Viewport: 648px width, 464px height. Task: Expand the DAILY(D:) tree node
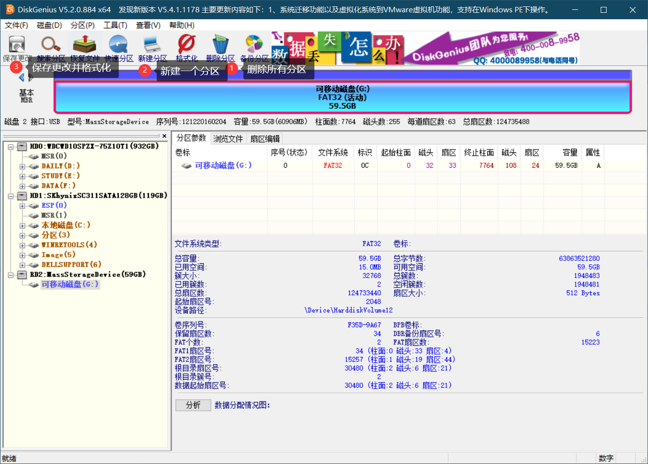23,166
